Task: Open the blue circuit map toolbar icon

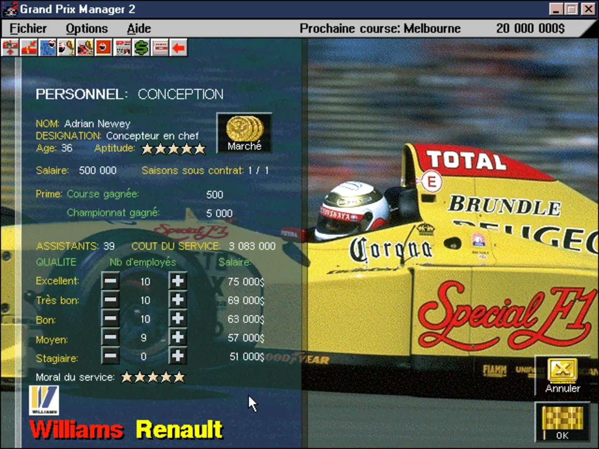Action: (47, 48)
